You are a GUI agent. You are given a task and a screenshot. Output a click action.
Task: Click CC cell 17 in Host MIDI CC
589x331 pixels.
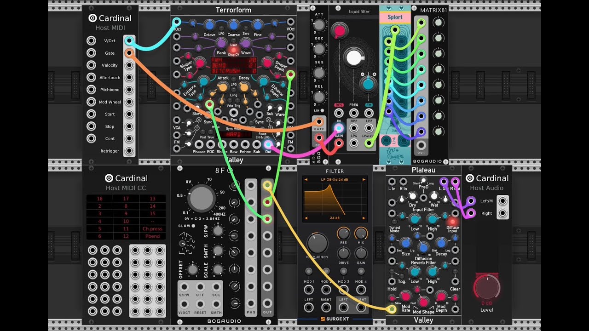tap(126, 199)
